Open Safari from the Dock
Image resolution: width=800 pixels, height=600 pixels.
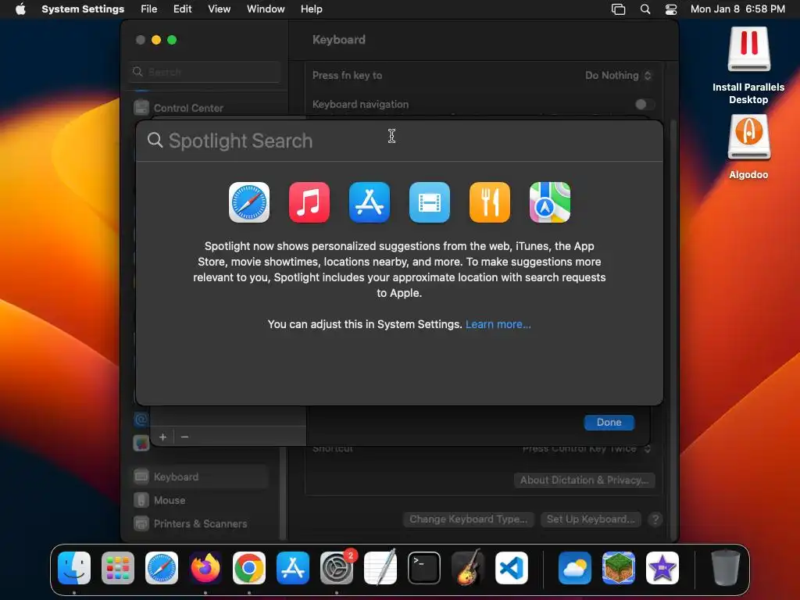[162, 568]
